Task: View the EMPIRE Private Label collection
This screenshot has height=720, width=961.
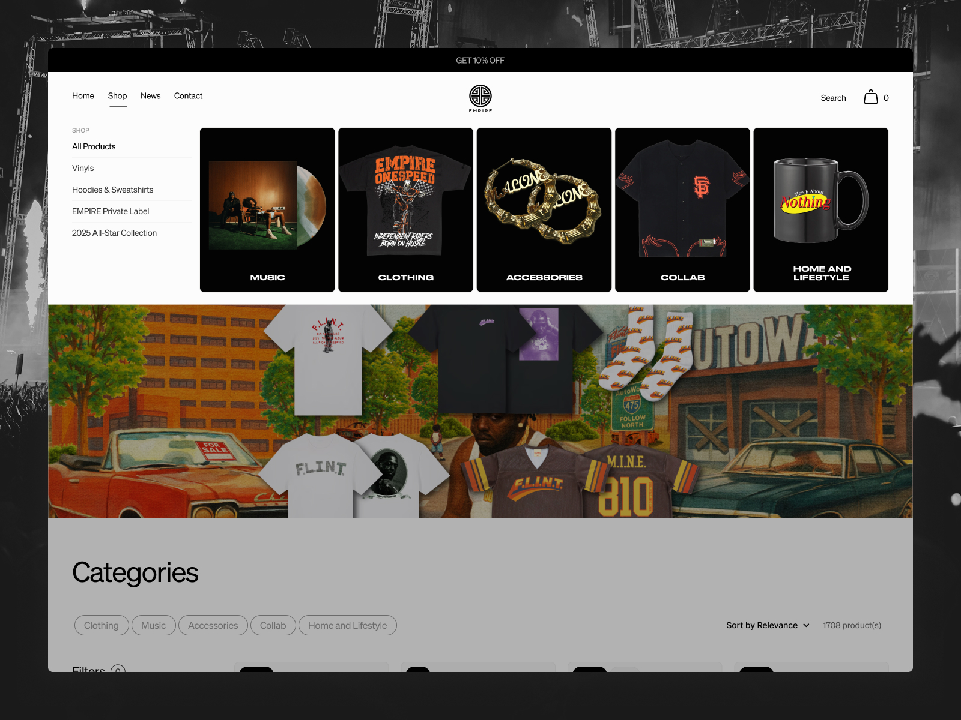Action: coord(111,211)
